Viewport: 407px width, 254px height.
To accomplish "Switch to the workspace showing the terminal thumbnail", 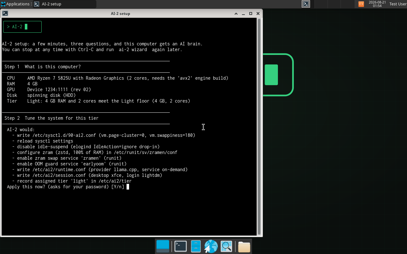I will (x=306, y=4).
